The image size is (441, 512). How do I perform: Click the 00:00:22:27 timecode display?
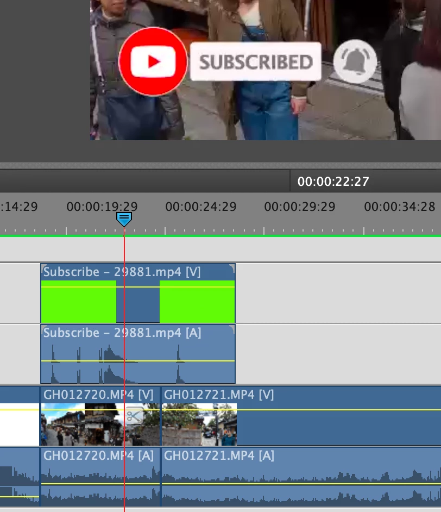333,182
